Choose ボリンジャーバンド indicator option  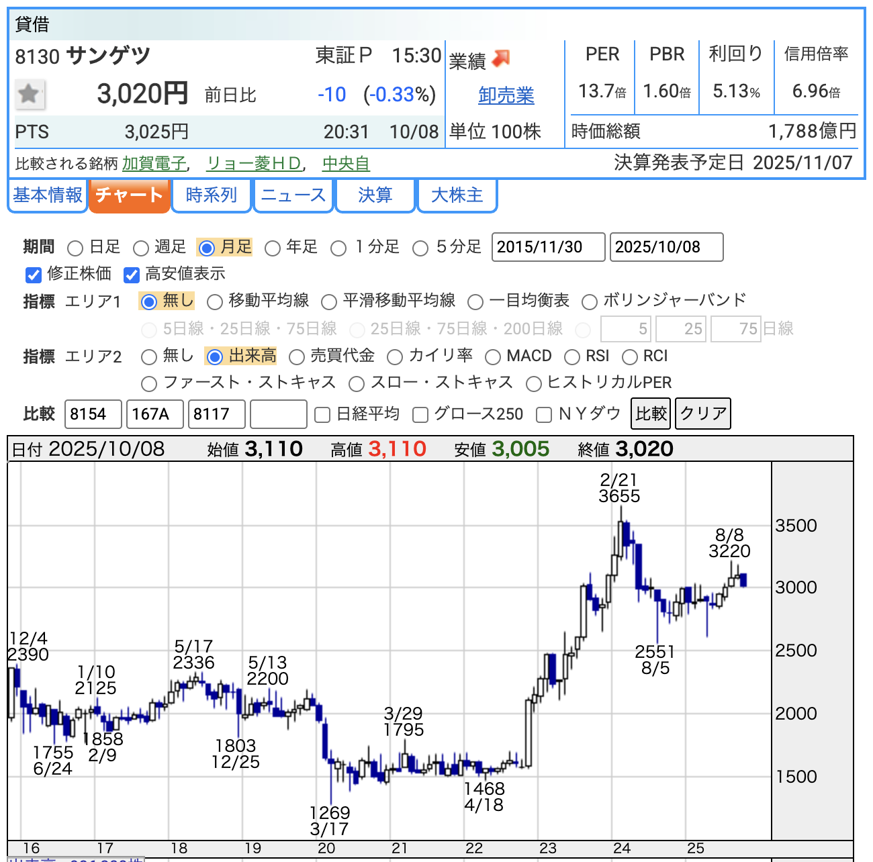pos(590,302)
